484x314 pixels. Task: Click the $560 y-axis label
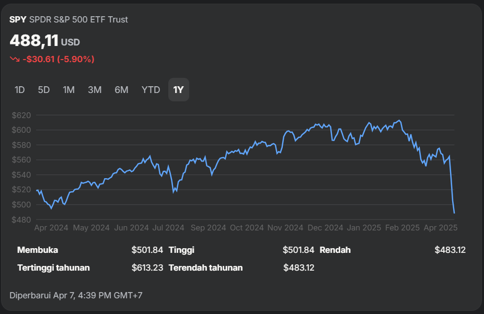21,160
